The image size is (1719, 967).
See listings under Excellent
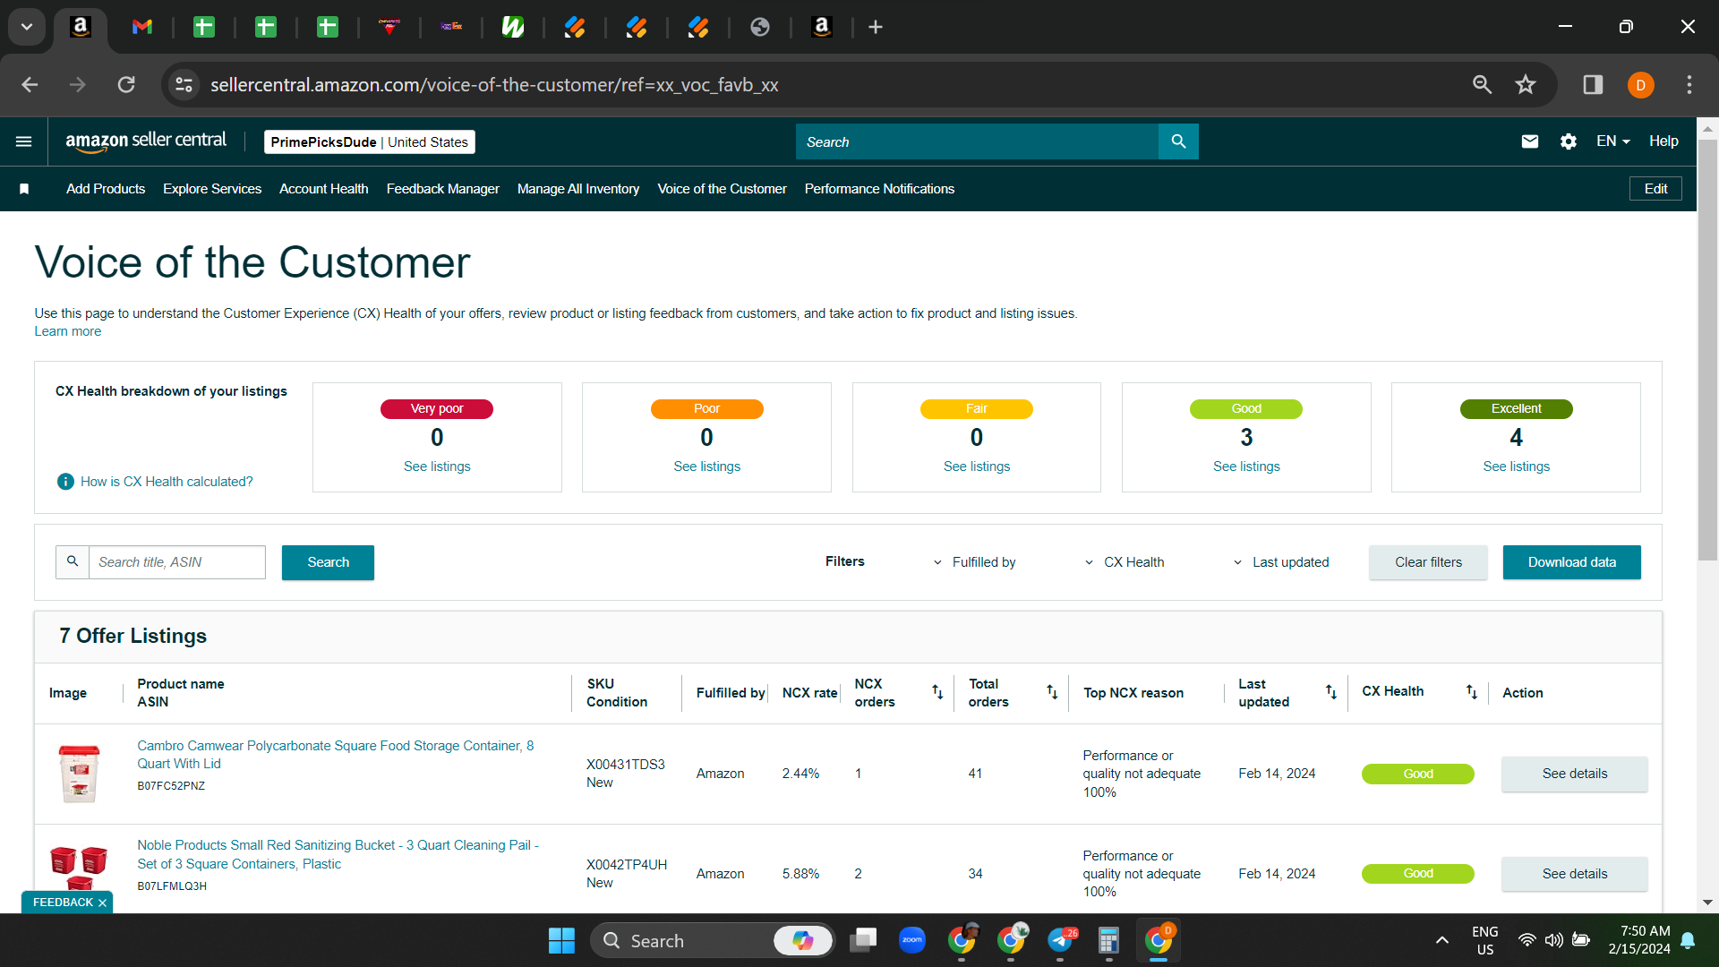(1516, 466)
